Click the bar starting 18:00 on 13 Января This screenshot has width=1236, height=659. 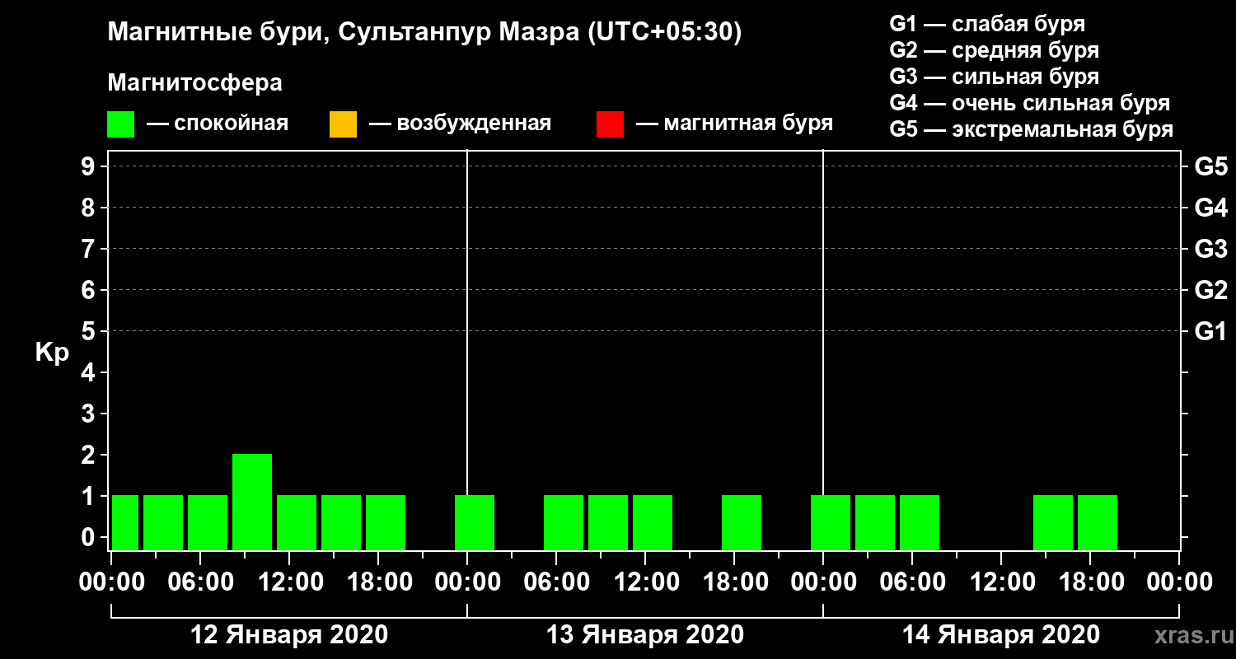click(x=742, y=522)
